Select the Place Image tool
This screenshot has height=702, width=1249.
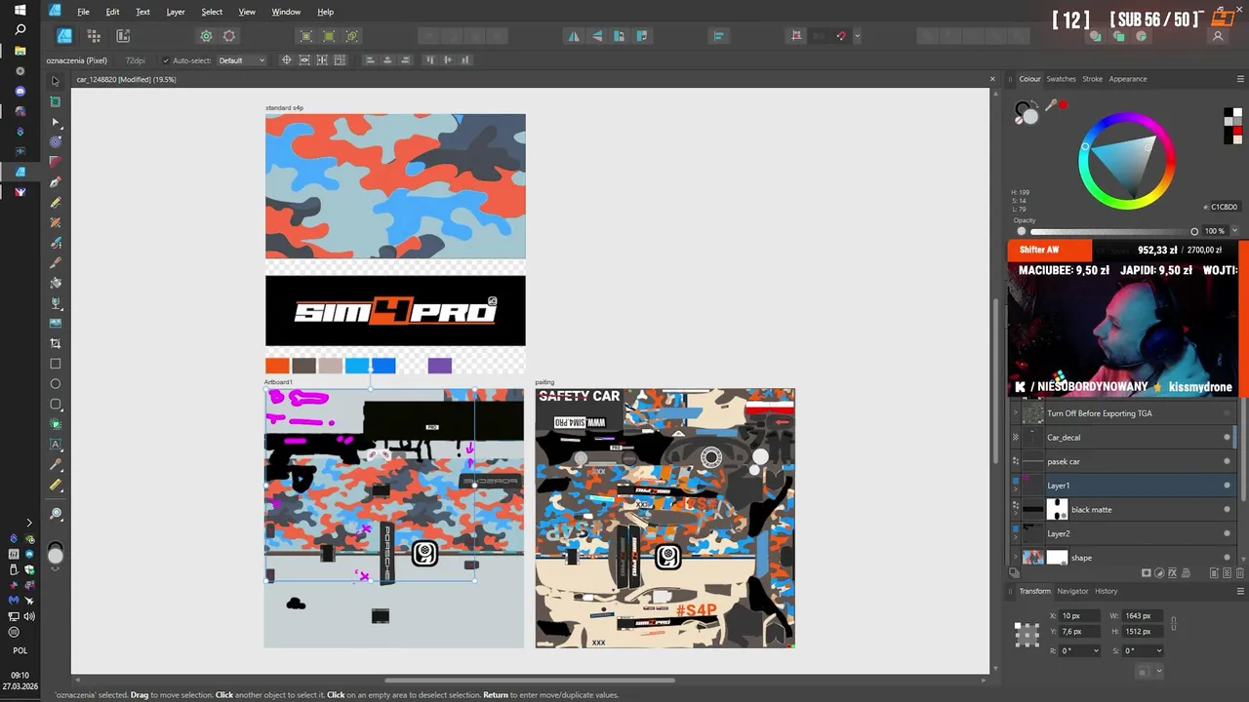point(56,323)
